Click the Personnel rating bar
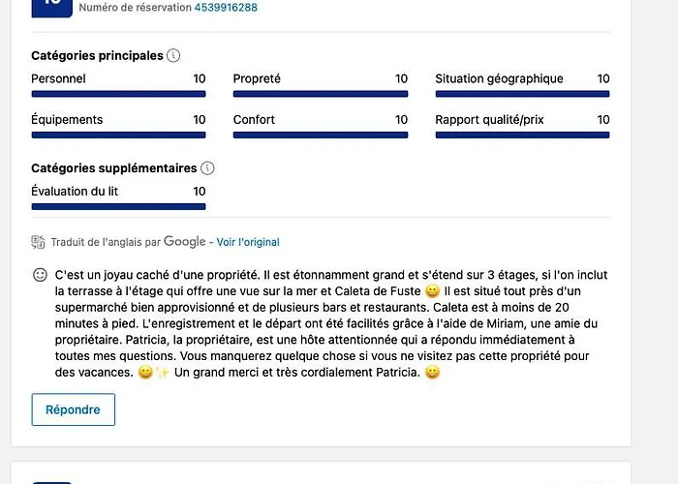The height and width of the screenshot is (484, 678). pos(118,94)
